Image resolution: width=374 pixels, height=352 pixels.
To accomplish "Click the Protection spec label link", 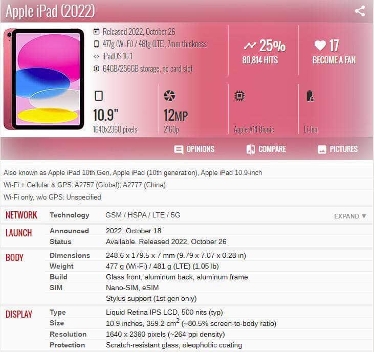I will 67,345.
